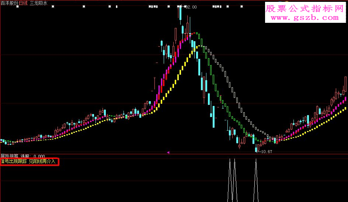Image resolution: width=348 pixels, height=202 pixels.
Task: Switch period via the red 日线 label
Action: click(x=23, y=3)
